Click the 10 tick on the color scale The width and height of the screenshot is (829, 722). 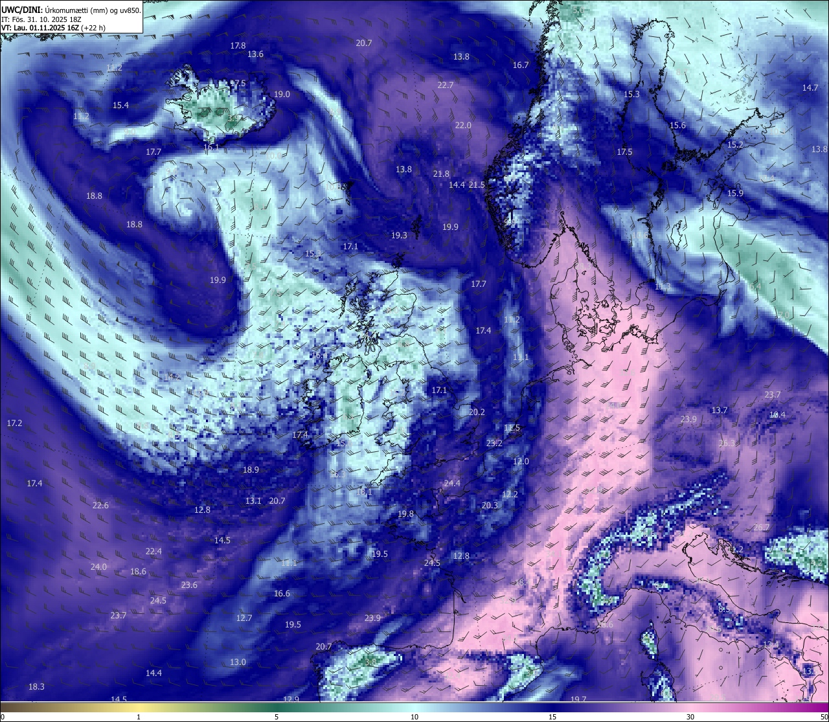(414, 717)
